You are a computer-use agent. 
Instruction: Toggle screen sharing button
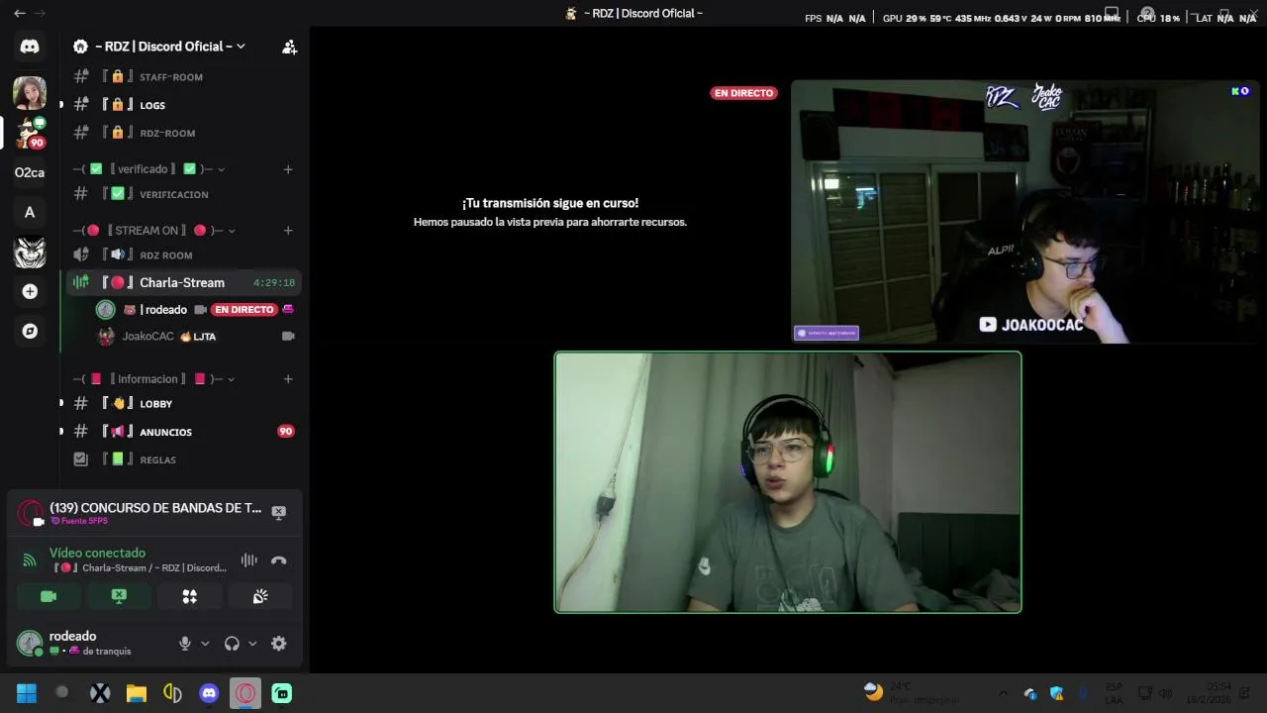[119, 596]
